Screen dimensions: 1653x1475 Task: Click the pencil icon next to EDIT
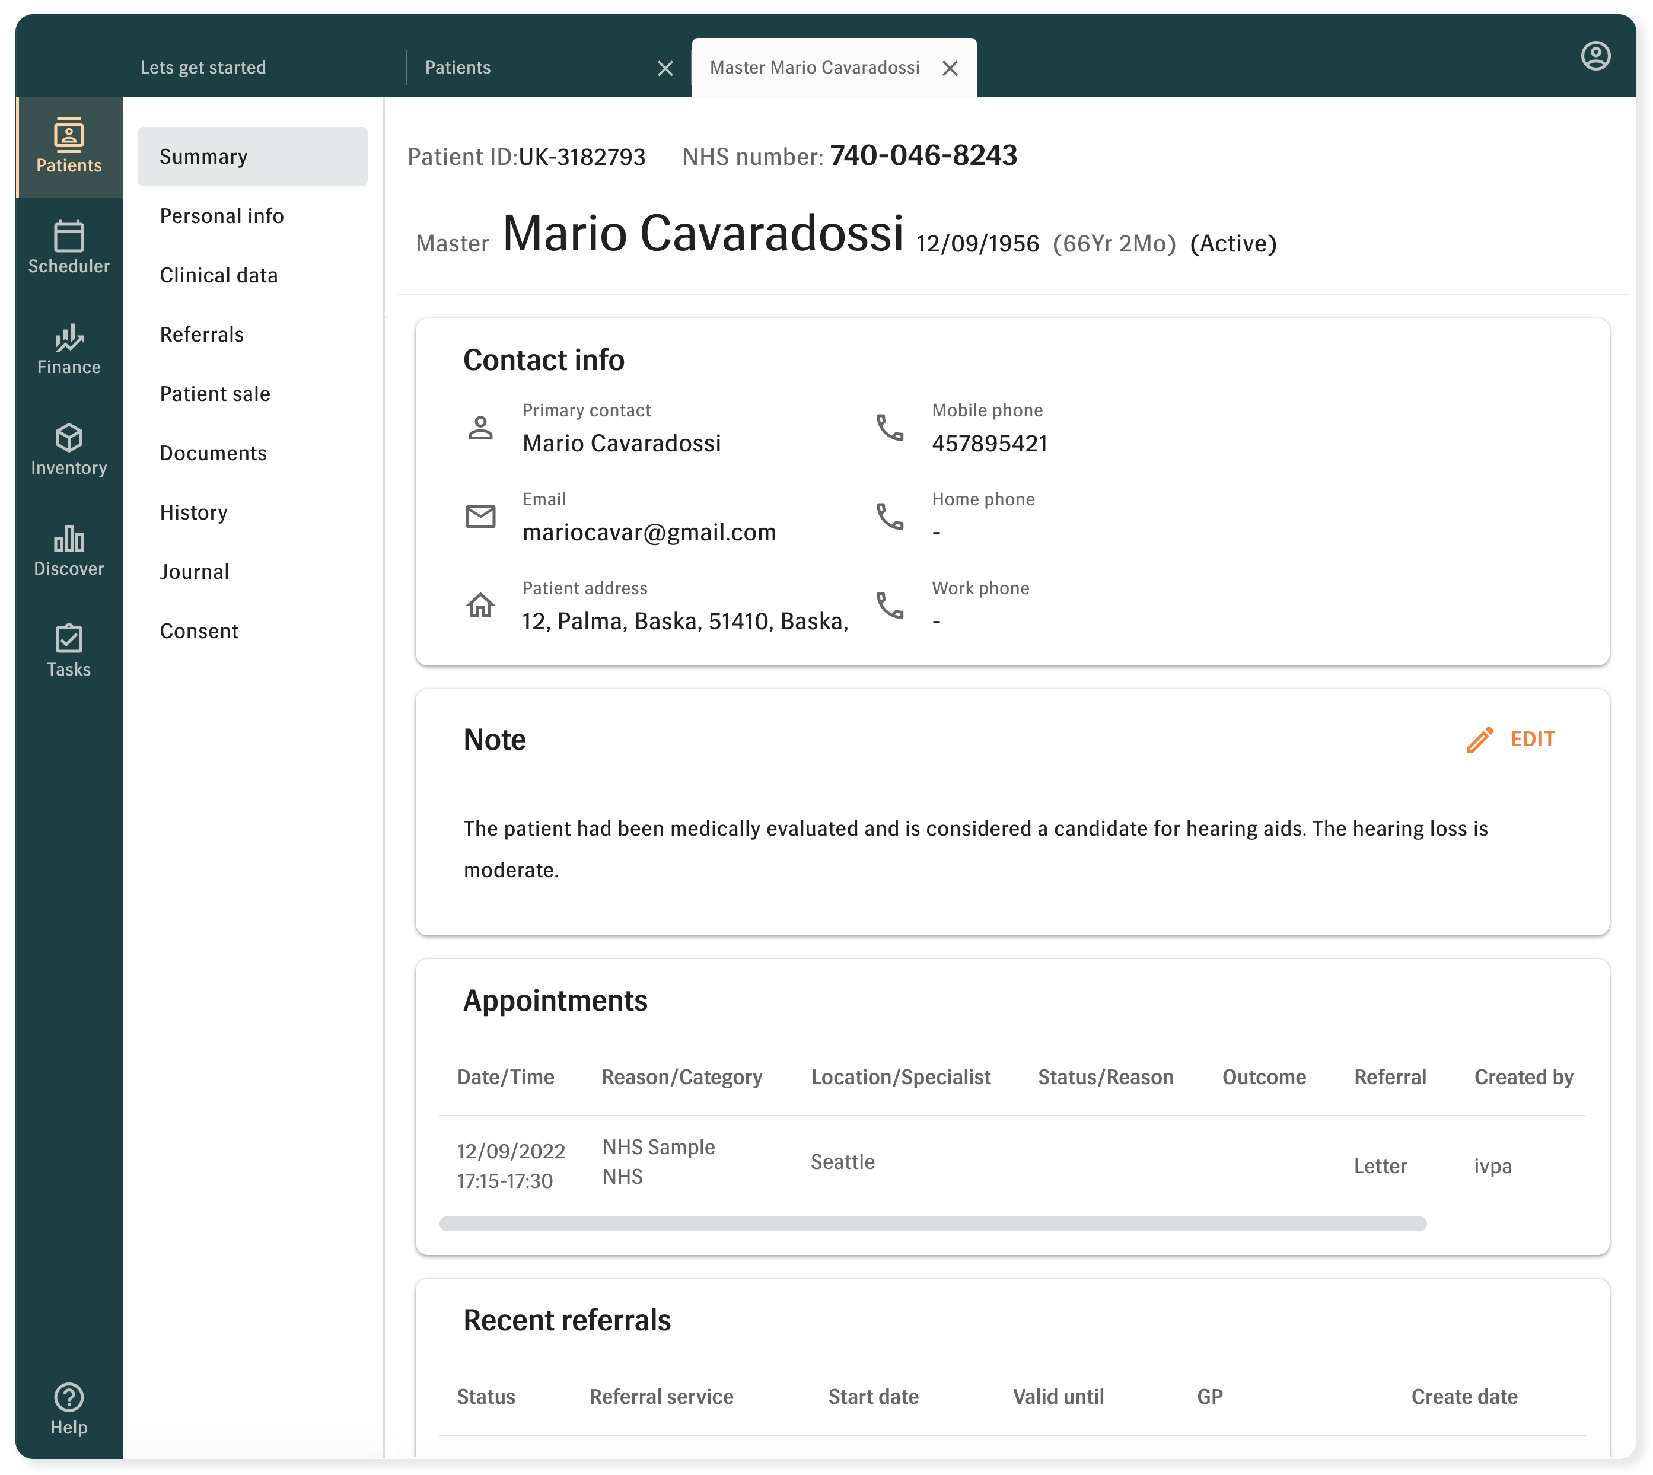[x=1480, y=739]
